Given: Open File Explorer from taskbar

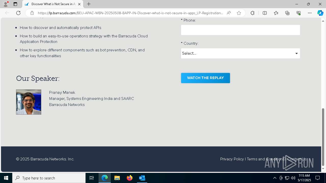Looking at the screenshot, I should [117, 178].
